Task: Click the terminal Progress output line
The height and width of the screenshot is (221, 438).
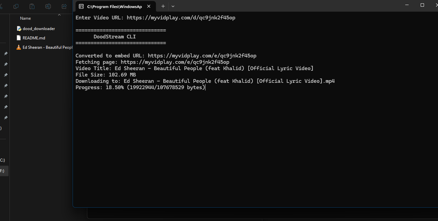Action: tap(140, 87)
